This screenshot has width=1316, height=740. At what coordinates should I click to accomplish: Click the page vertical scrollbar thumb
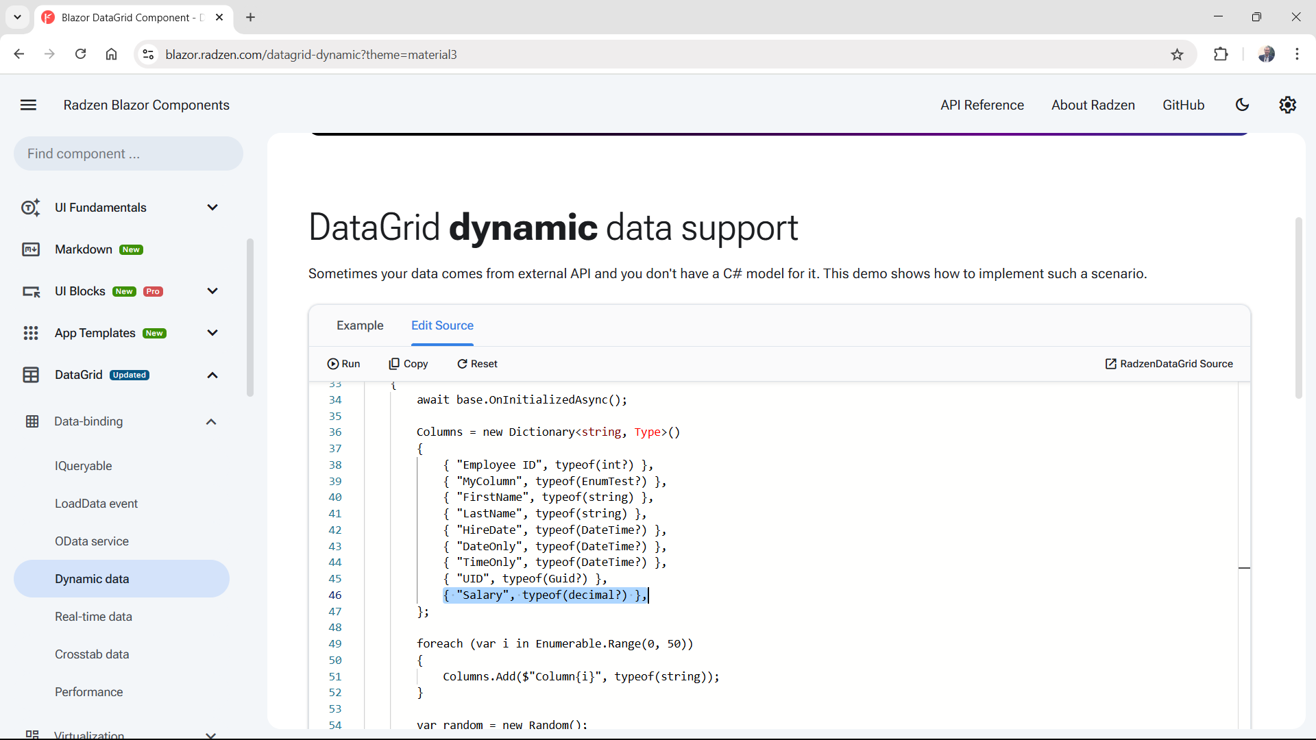1298,308
